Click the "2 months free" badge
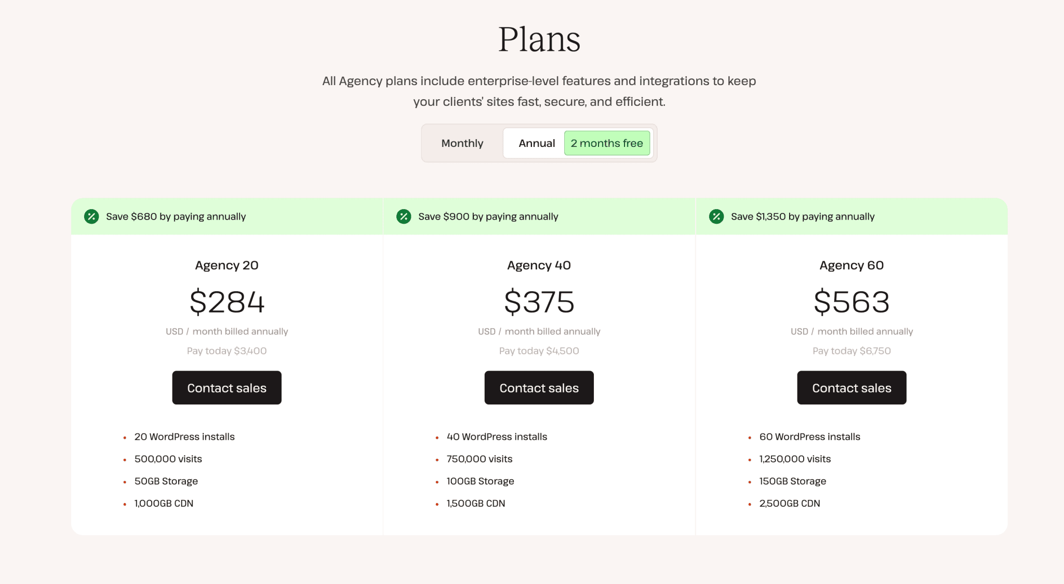The image size is (1064, 584). pos(607,143)
